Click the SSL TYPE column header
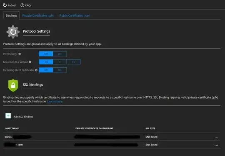The image size is (225, 156). [150, 128]
